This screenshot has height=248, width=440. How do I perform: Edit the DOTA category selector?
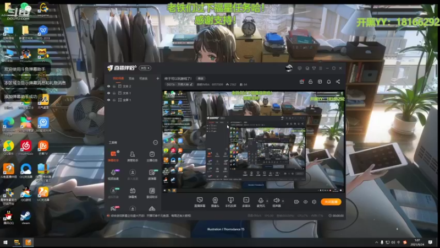click(179, 84)
